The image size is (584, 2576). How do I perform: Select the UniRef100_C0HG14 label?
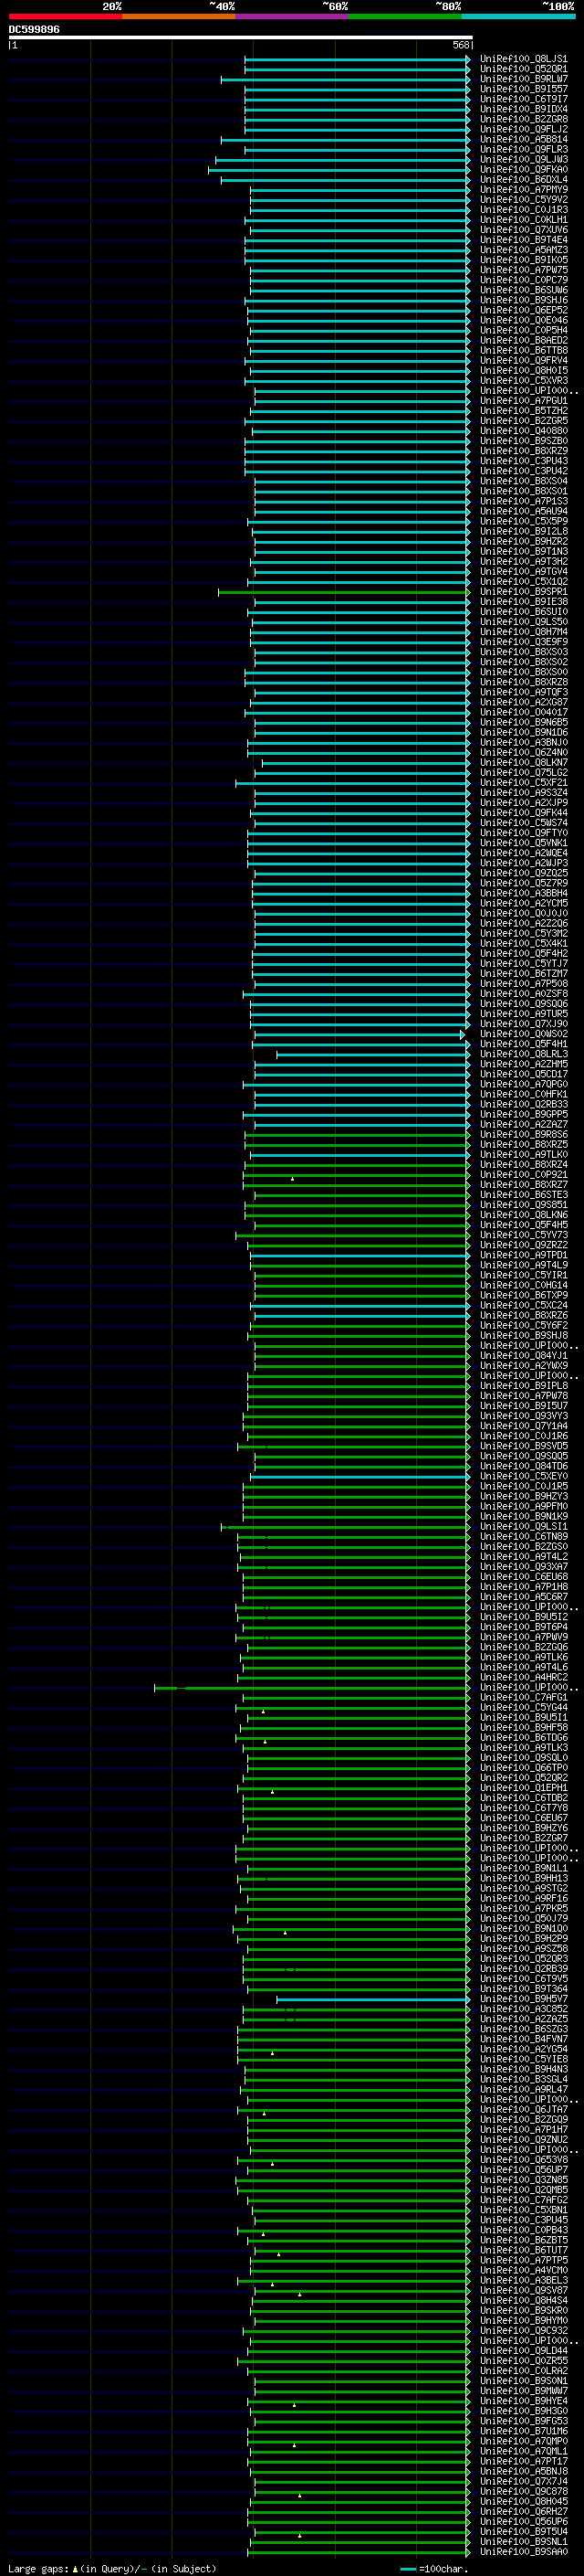pos(524,1285)
